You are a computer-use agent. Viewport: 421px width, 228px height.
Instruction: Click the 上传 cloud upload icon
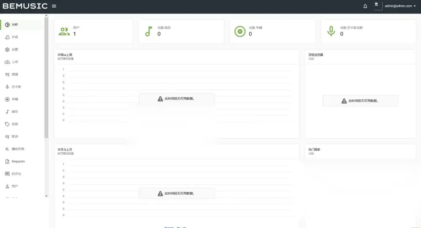tap(7, 62)
